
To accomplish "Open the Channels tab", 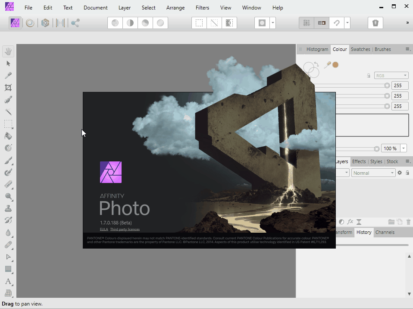I will (x=385, y=232).
